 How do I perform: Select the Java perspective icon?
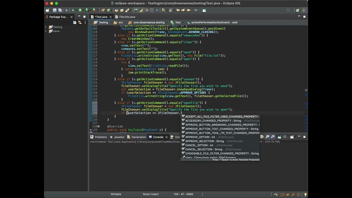[x=304, y=10]
